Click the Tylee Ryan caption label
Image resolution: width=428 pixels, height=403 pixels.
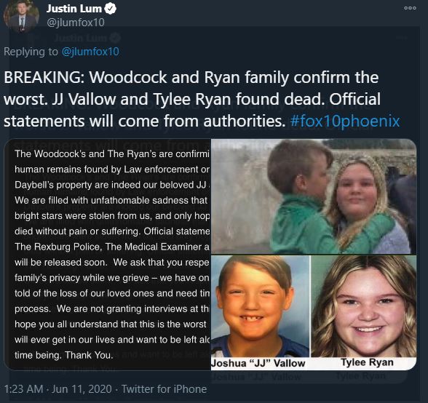pyautogui.click(x=367, y=362)
